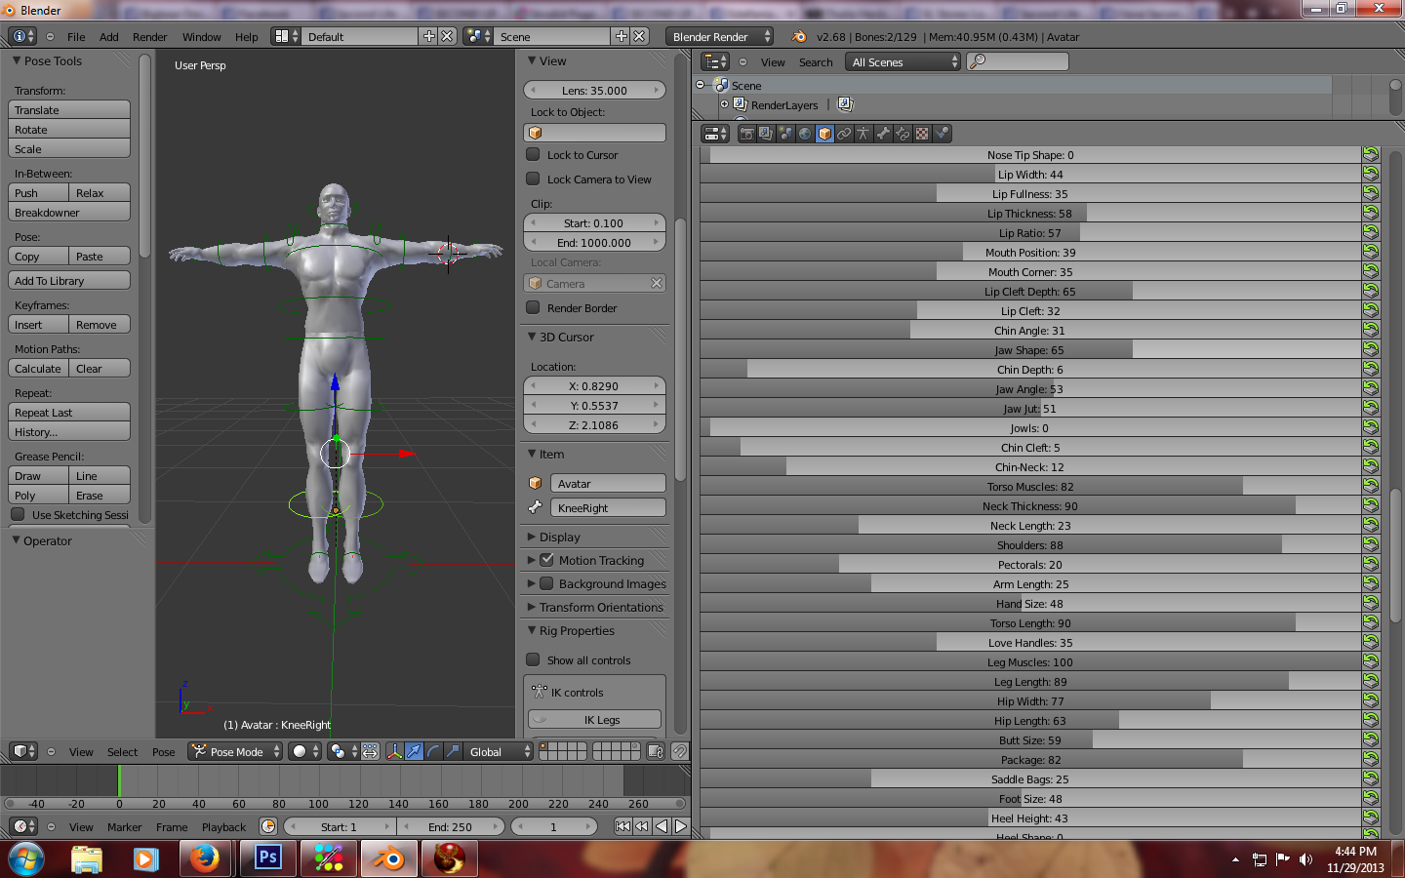
Task: Jump to the timeline's first frame
Action: click(x=622, y=826)
